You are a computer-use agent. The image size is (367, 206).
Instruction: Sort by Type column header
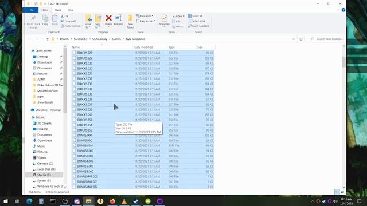[x=181, y=47]
